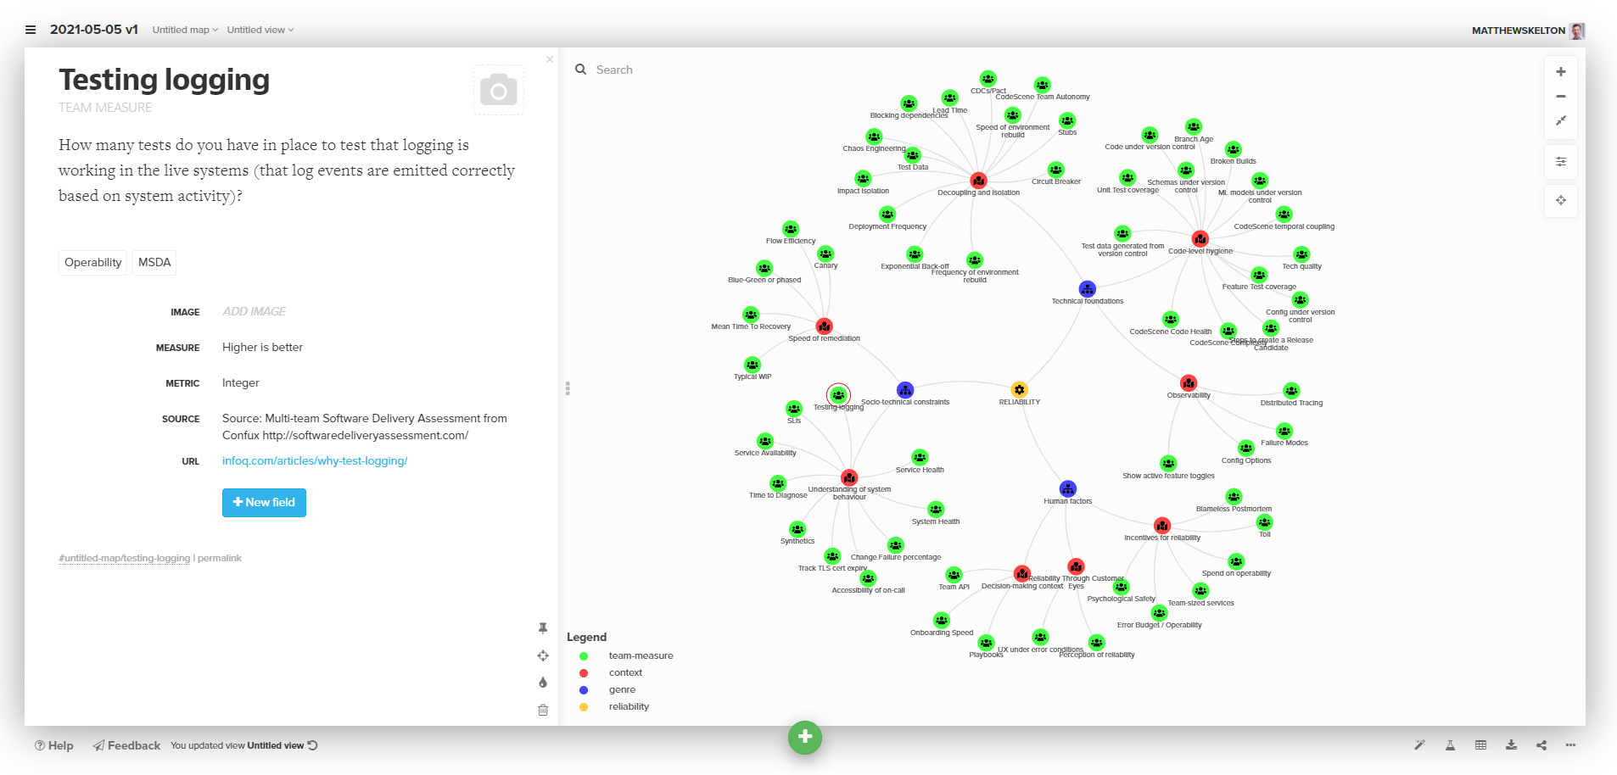This screenshot has width=1617, height=775.
Task: Click the TEAM MEASURE type label
Action: 105,108
